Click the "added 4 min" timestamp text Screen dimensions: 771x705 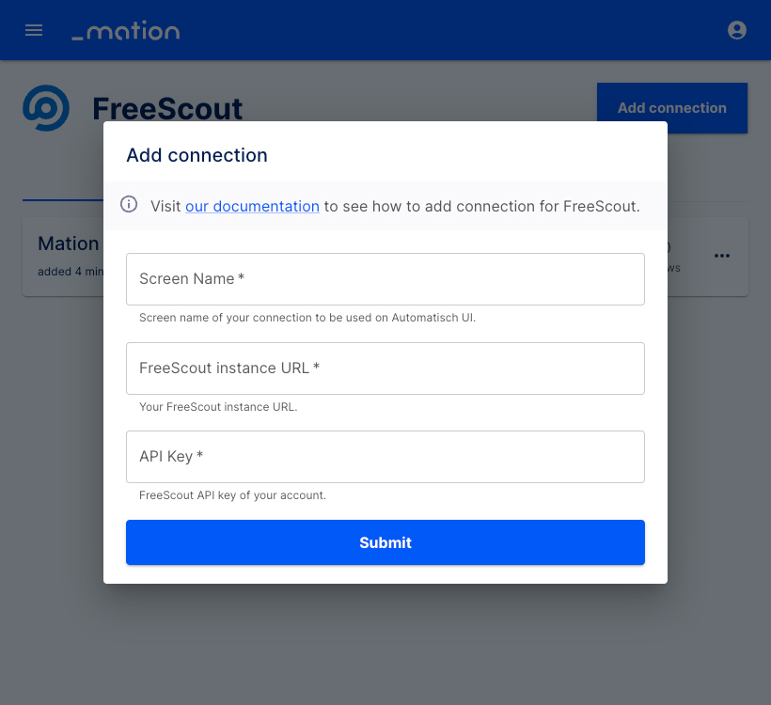pyautogui.click(x=71, y=272)
